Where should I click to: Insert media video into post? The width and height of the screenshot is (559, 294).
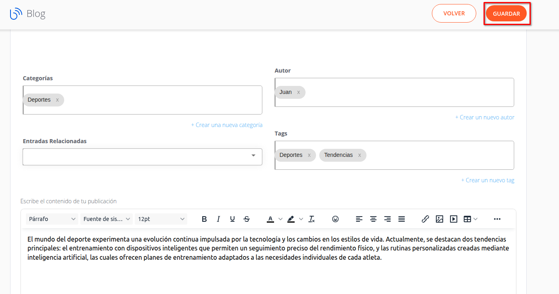point(454,219)
